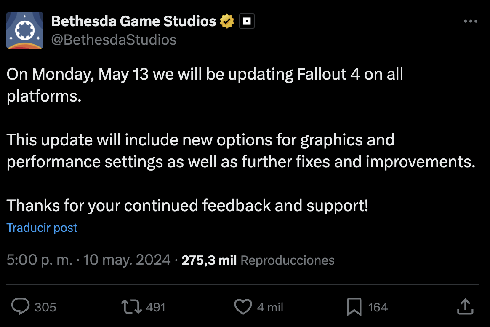Open the three-dot more options menu

pyautogui.click(x=471, y=21)
